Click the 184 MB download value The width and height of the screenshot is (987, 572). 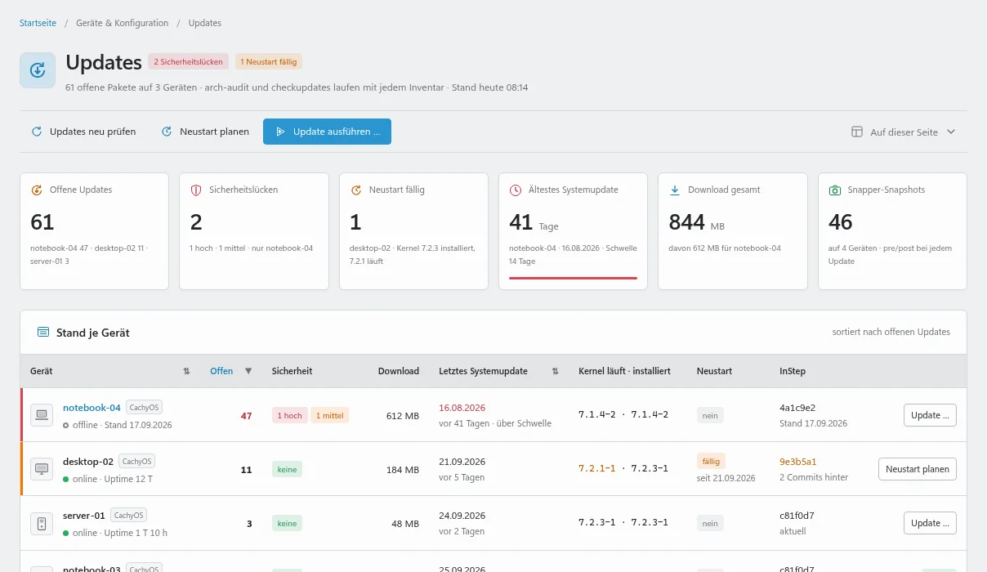click(403, 470)
